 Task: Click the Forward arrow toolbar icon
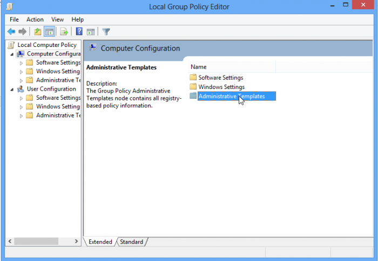click(x=23, y=31)
